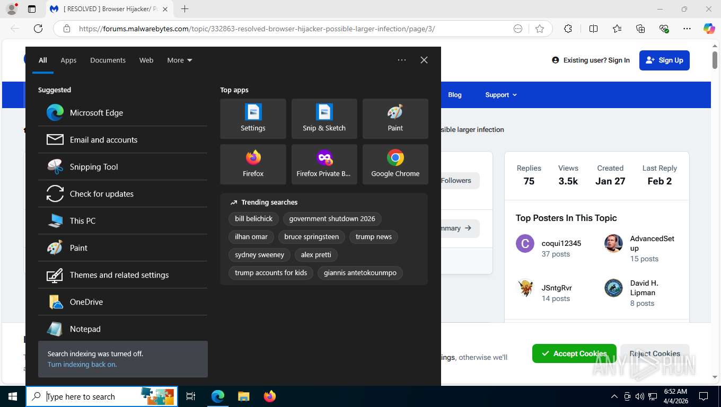Click the Edge address bar URL
This screenshot has height=407, width=721.
[257, 29]
